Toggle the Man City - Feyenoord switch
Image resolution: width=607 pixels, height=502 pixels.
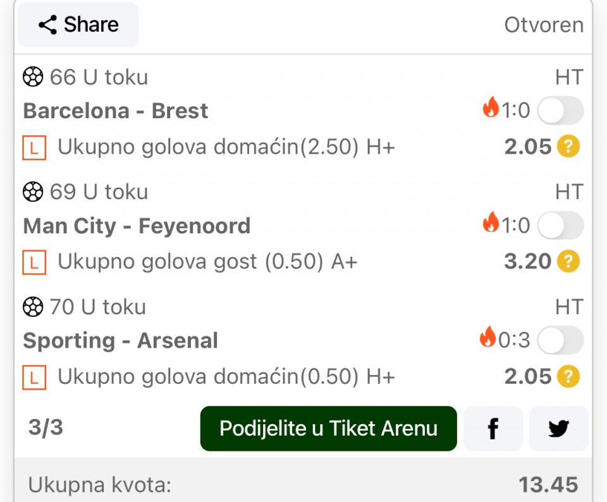(560, 226)
